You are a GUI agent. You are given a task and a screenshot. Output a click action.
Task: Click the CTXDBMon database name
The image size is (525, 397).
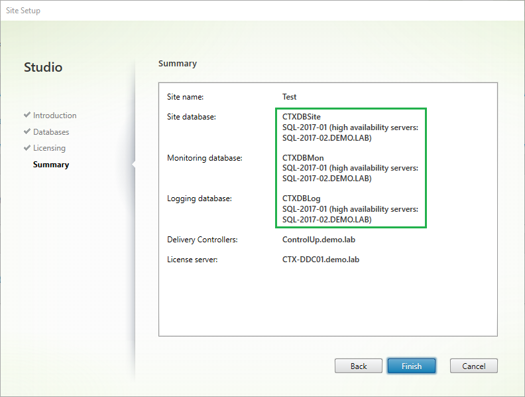coord(303,158)
